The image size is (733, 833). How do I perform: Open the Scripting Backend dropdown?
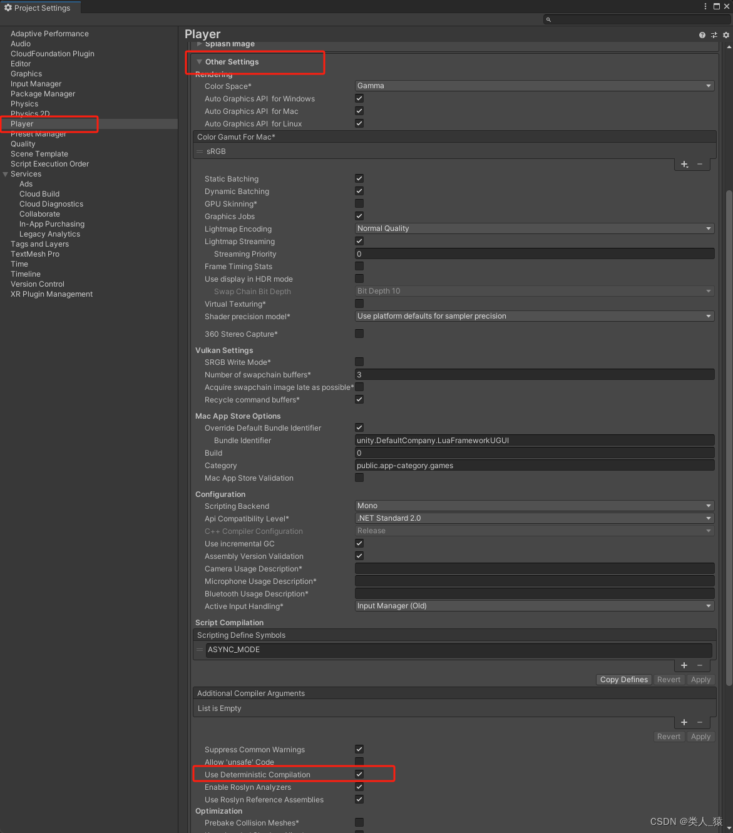point(533,506)
